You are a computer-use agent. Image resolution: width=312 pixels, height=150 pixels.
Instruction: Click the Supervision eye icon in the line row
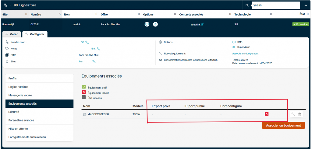coord(155,24)
